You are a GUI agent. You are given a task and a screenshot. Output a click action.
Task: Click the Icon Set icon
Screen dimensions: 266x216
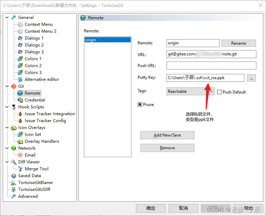coord(20,134)
